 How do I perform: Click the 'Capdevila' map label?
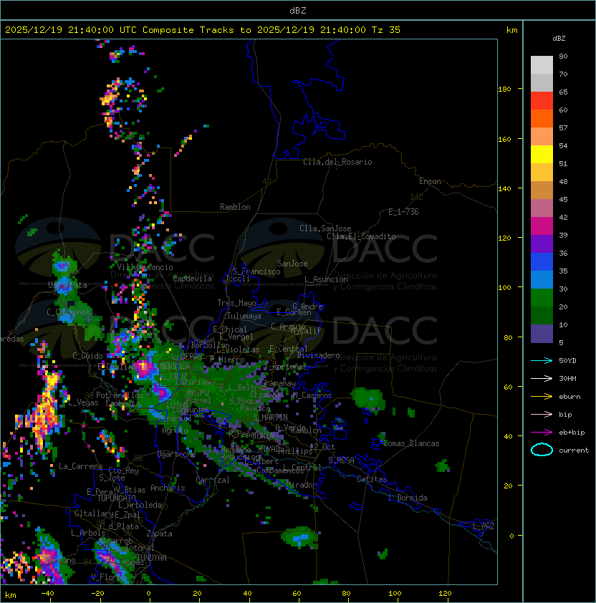(192, 279)
